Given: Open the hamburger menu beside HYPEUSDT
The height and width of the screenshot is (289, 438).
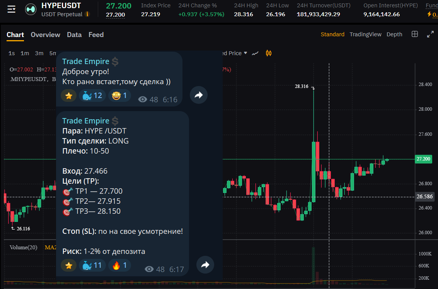Looking at the screenshot, I should (12, 9).
